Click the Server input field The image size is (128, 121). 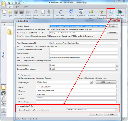[76, 87]
